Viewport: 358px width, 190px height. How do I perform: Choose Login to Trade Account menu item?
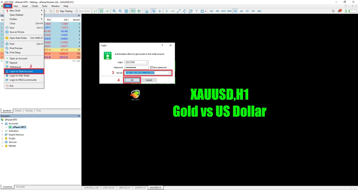pyautogui.click(x=24, y=71)
